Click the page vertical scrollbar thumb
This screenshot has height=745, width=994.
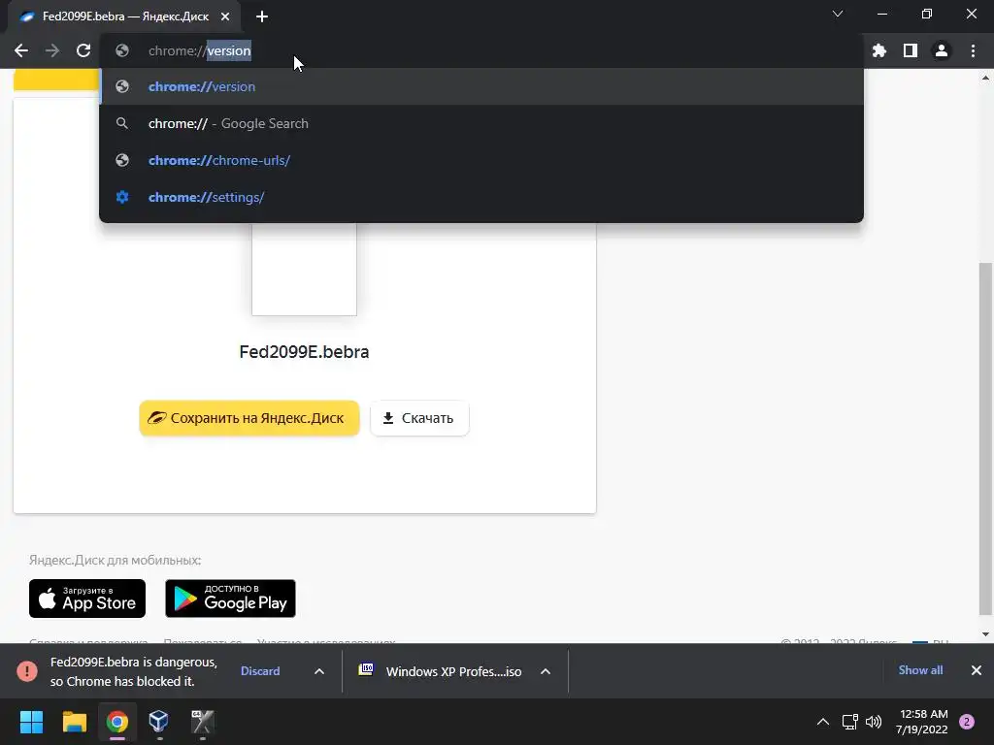tap(985, 438)
